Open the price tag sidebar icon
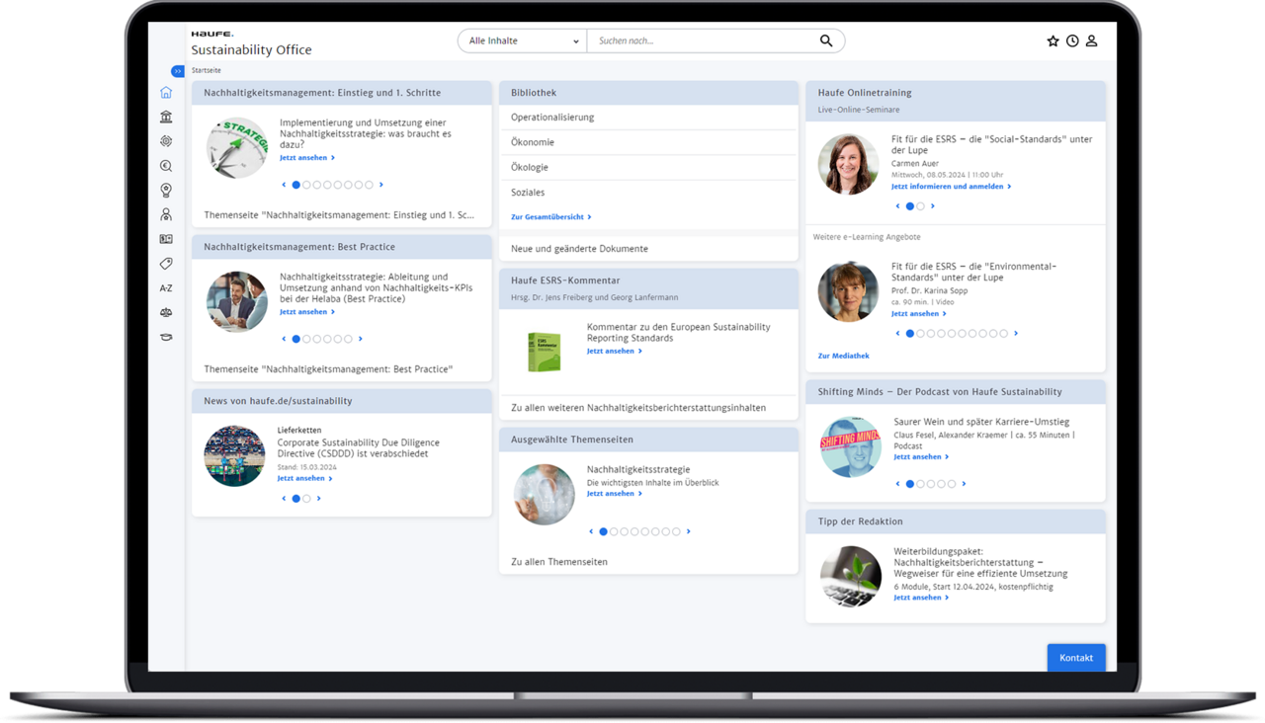Screen dimensions: 1265x723 (x=166, y=264)
